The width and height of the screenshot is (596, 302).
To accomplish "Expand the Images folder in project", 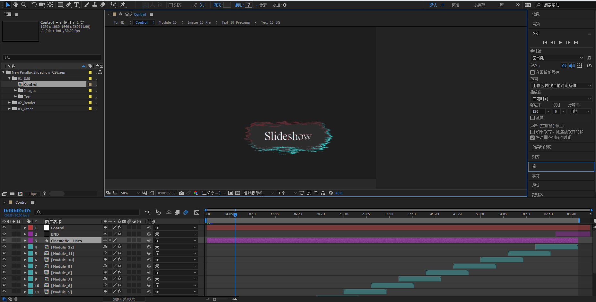I will tap(15, 91).
